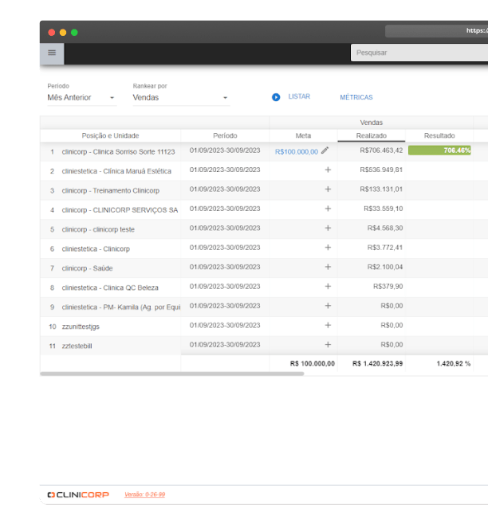Select row cliniestetica - Clínica Maruá Estética
The height and width of the screenshot is (524, 488).
(116, 171)
